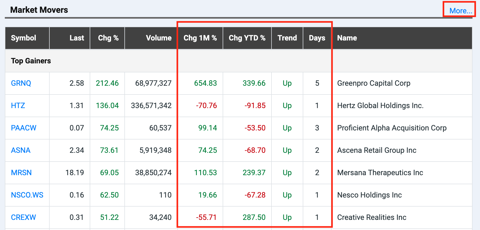Screen dimensions: 480x230
Task: Click the 1-month change -55.71 for CREXW
Action: tap(206, 217)
